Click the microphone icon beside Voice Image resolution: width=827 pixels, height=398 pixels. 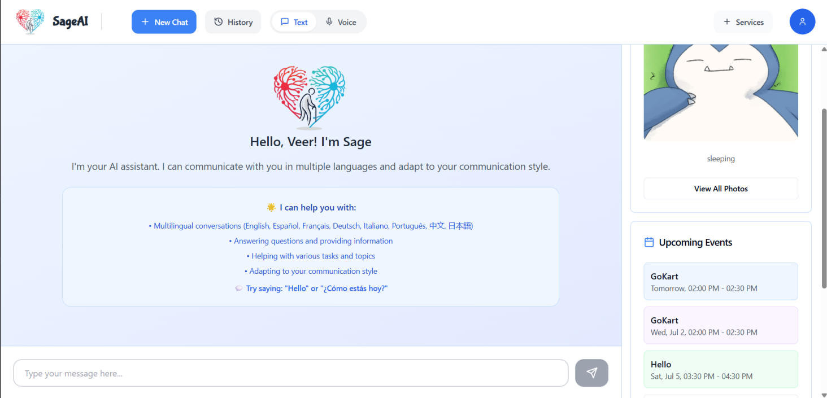point(329,22)
